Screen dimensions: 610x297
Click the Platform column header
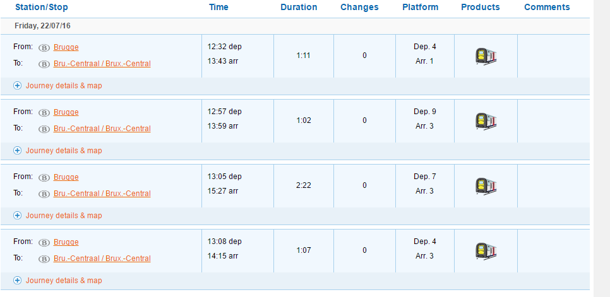(420, 7)
